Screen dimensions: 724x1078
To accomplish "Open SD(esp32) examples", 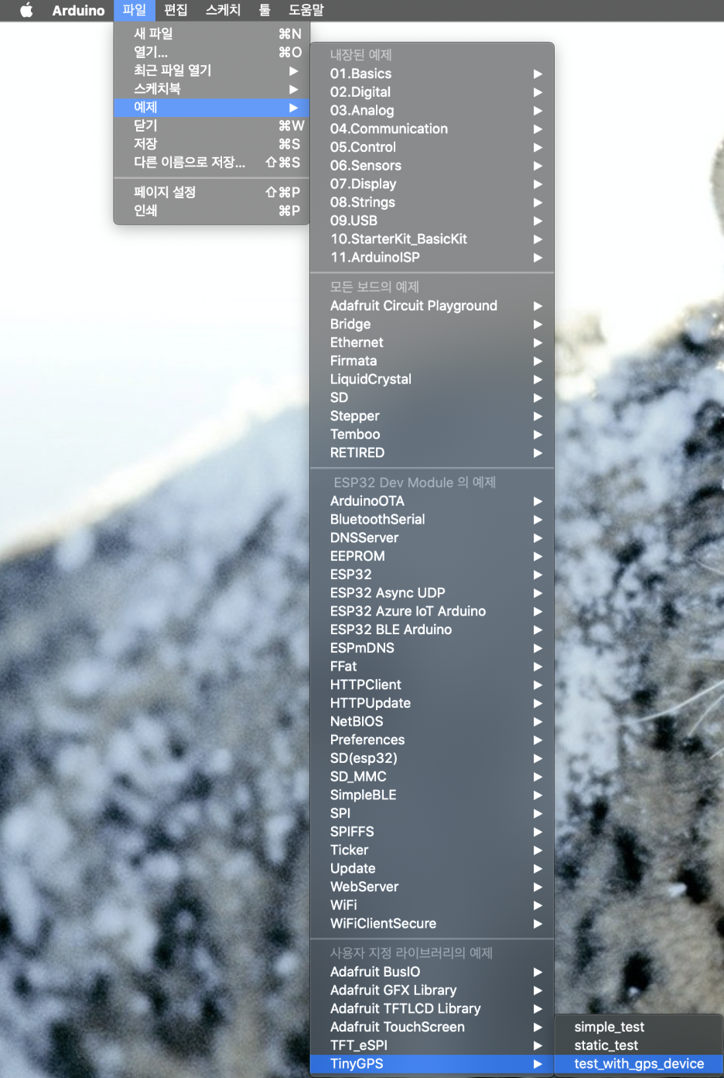I will 432,759.
